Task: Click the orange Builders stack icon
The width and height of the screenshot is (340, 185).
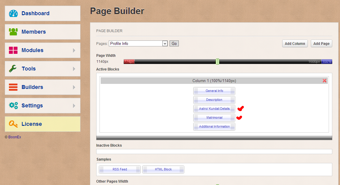Action: (x=13, y=87)
